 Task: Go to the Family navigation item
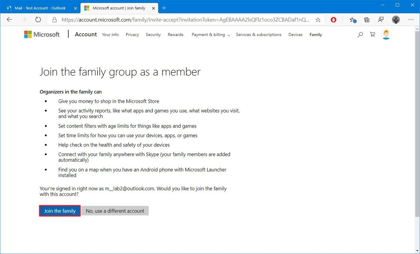click(x=315, y=34)
